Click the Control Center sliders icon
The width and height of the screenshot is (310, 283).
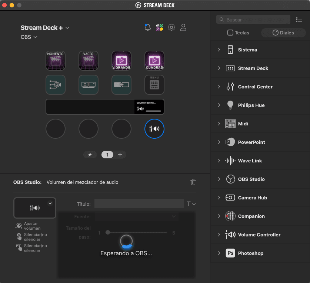230,87
